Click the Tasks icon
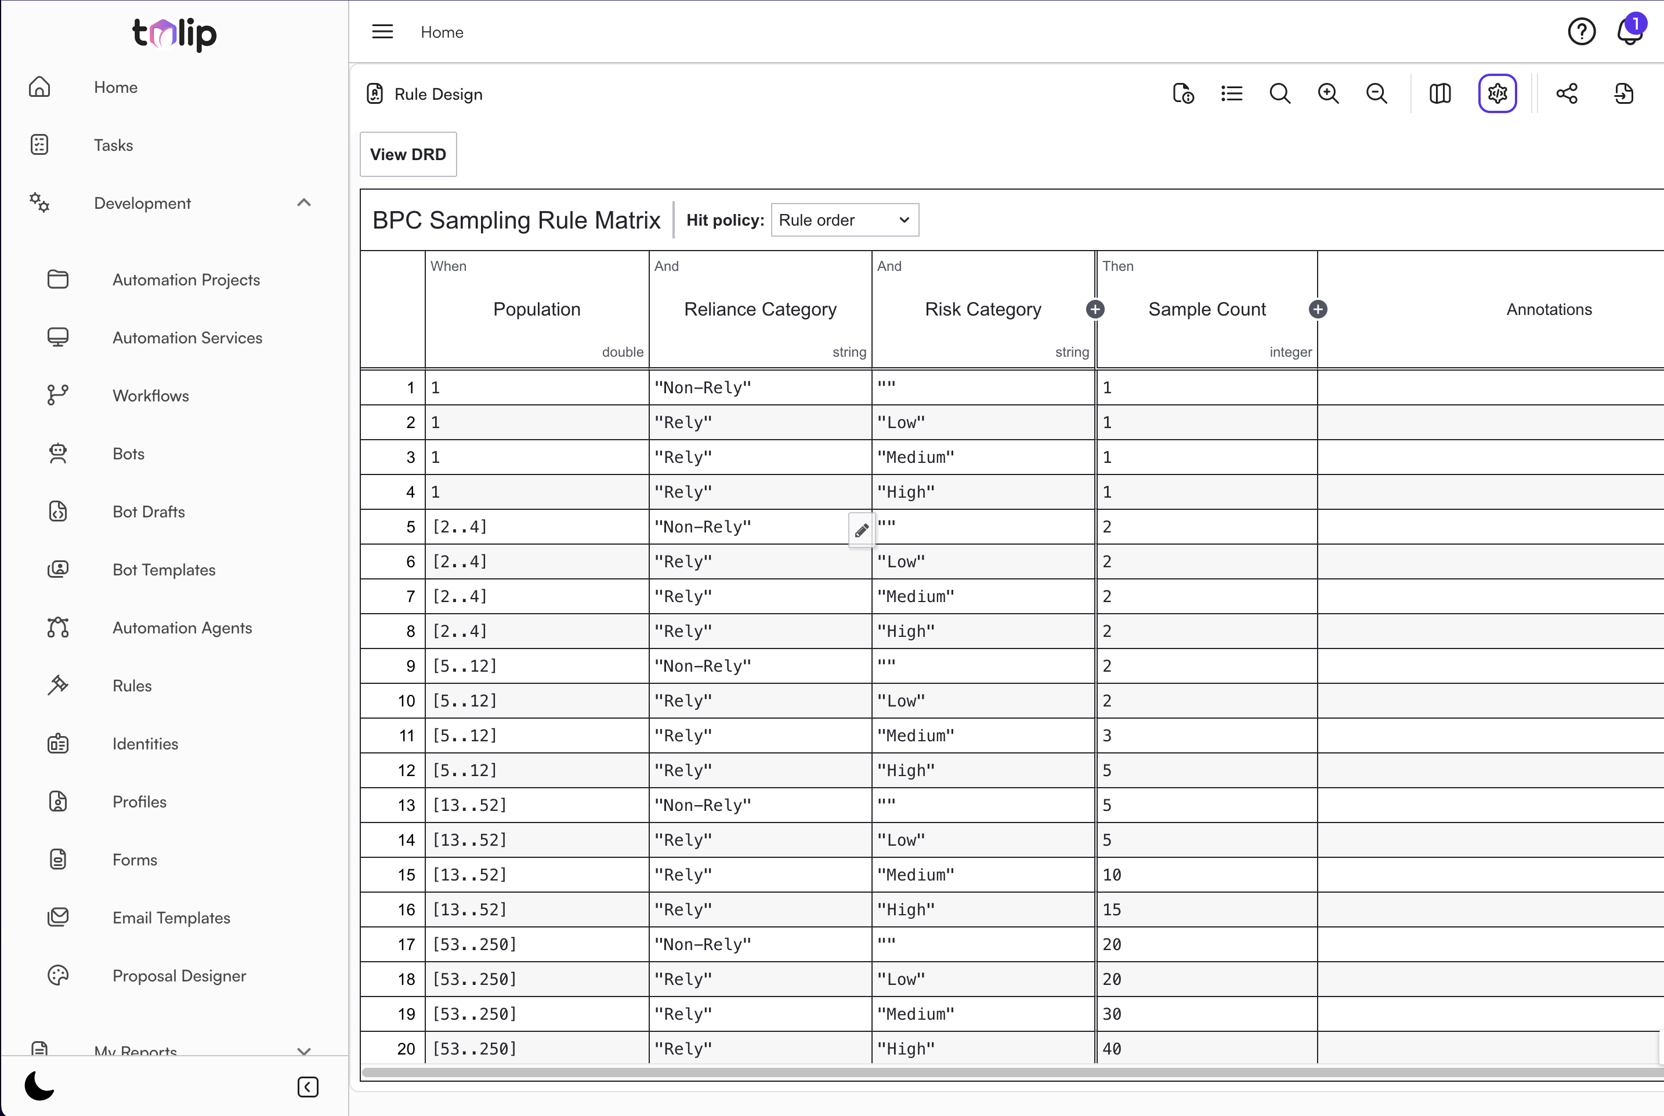Image resolution: width=1664 pixels, height=1116 pixels. pyautogui.click(x=39, y=145)
